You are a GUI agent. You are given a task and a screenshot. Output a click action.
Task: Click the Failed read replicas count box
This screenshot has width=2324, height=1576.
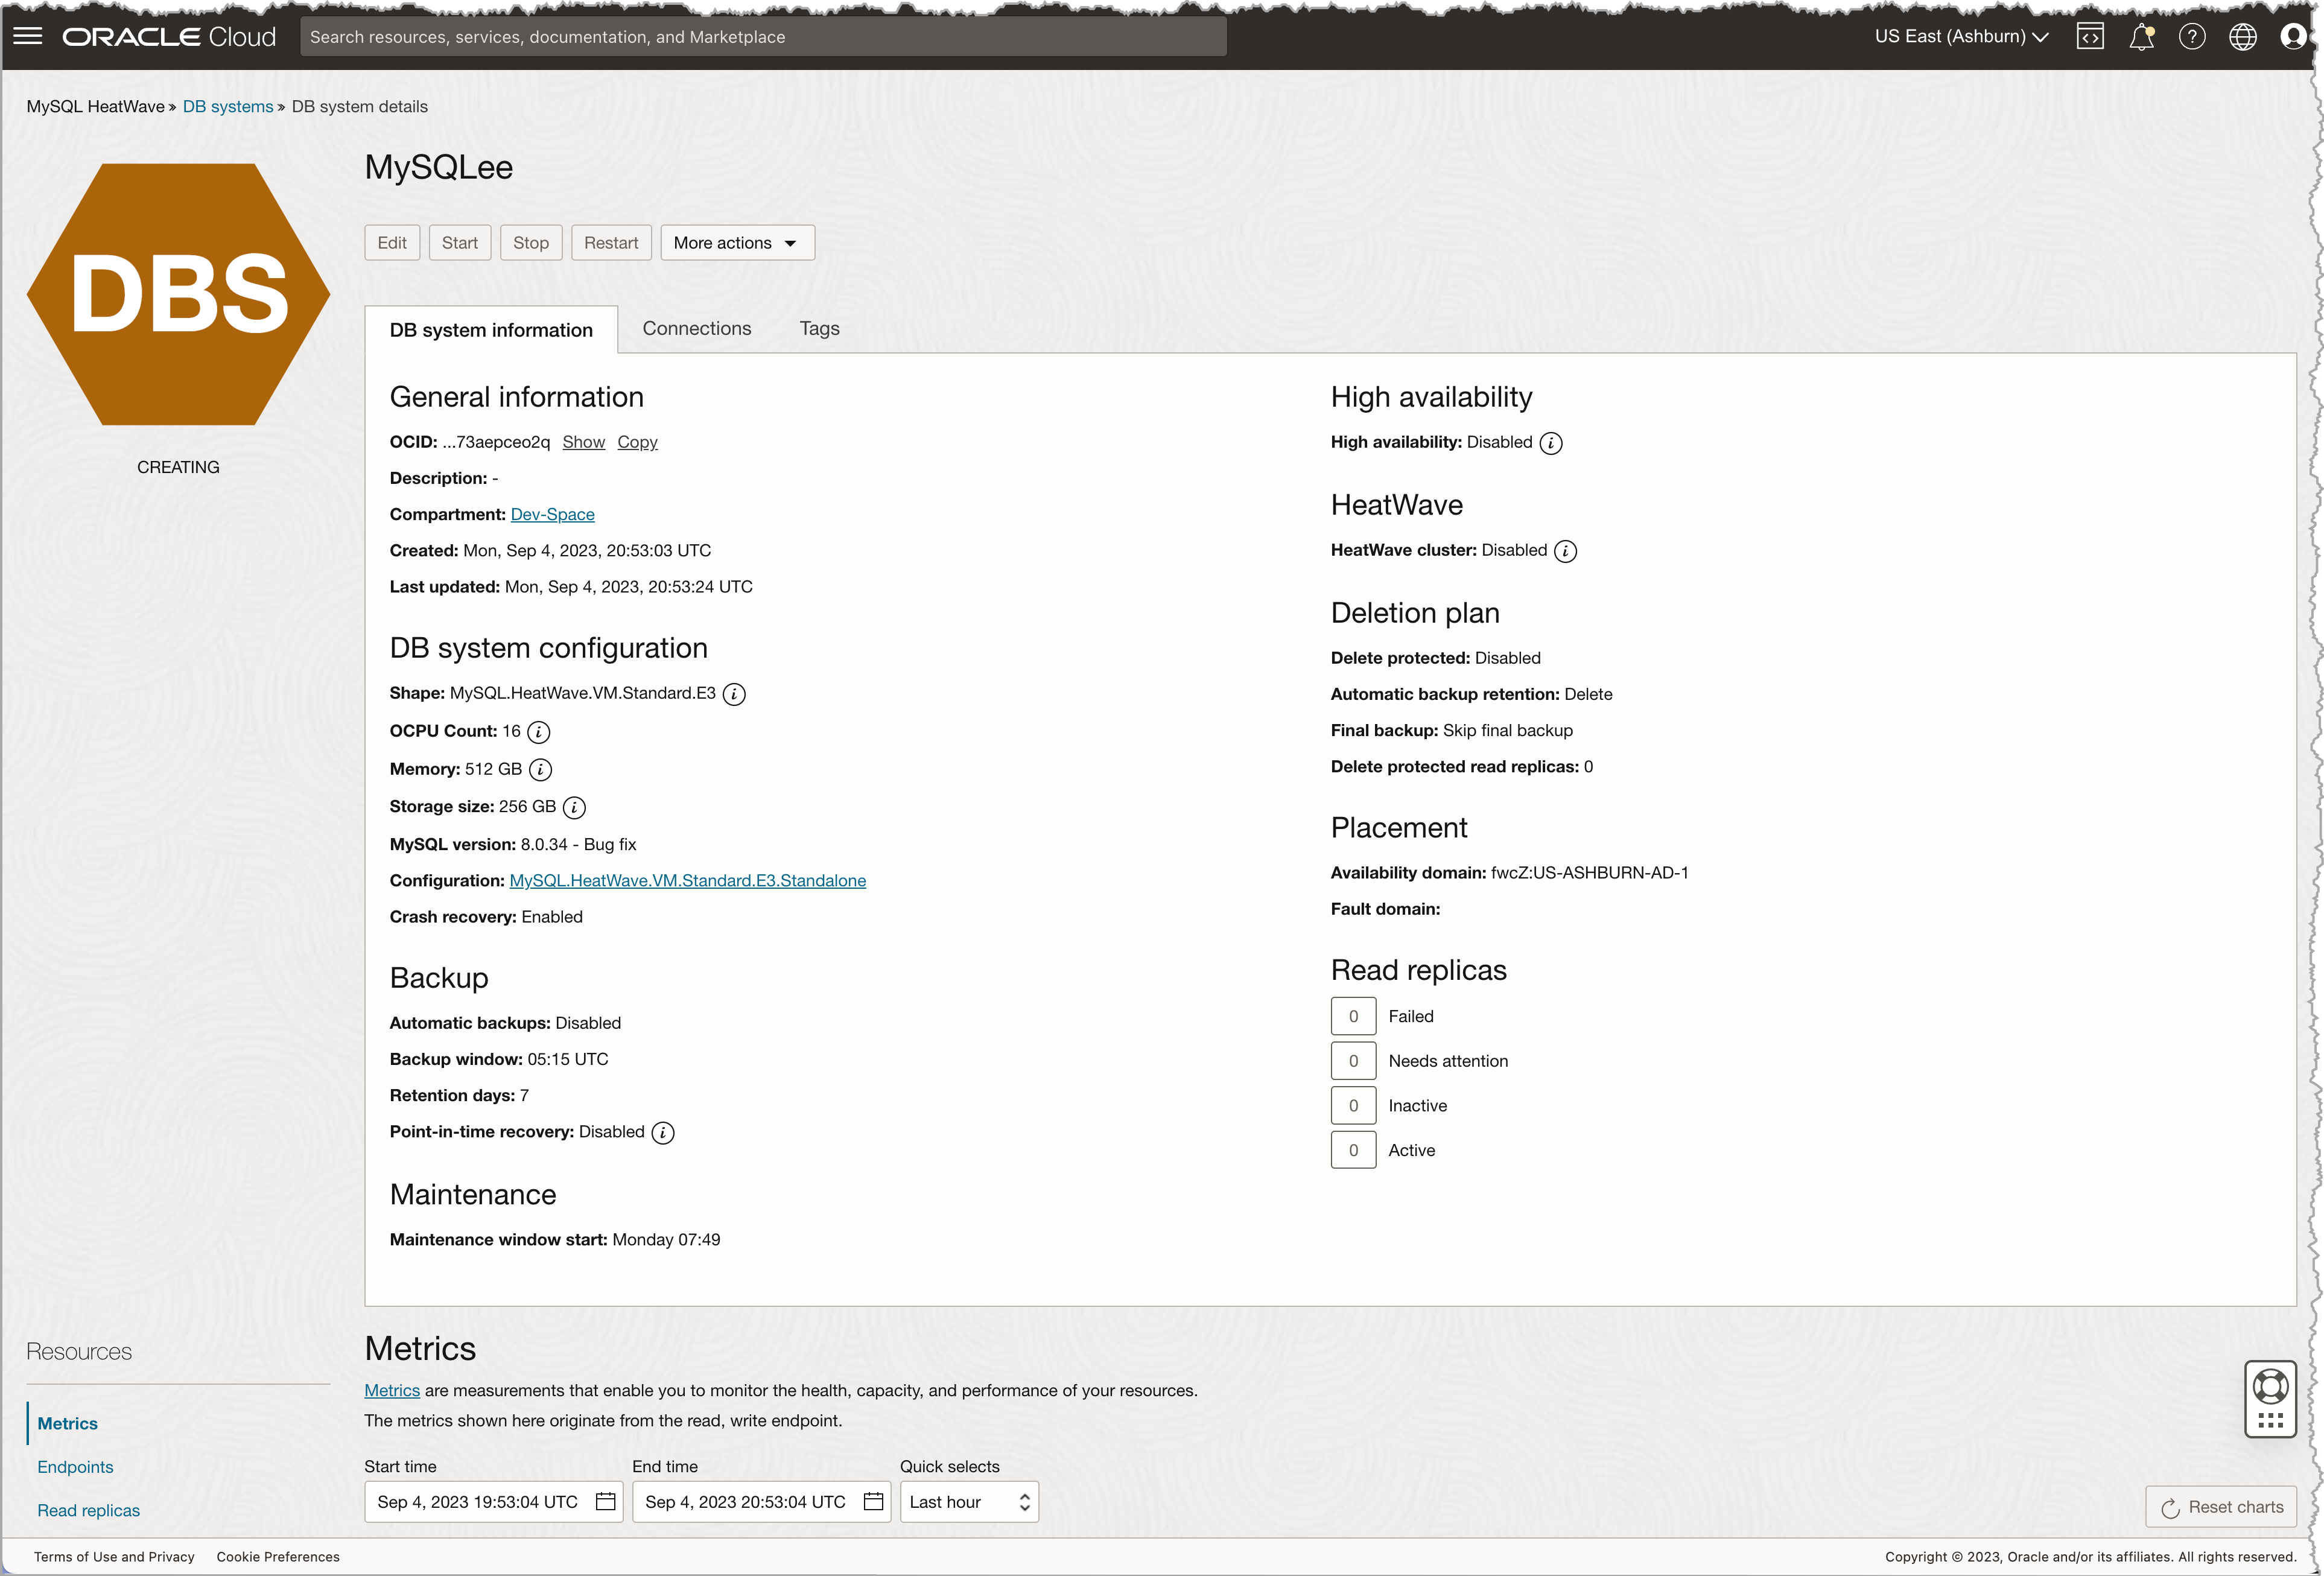point(1353,1017)
